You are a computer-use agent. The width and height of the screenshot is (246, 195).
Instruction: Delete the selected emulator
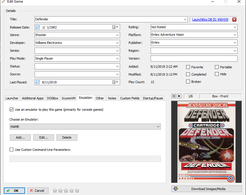(67, 137)
